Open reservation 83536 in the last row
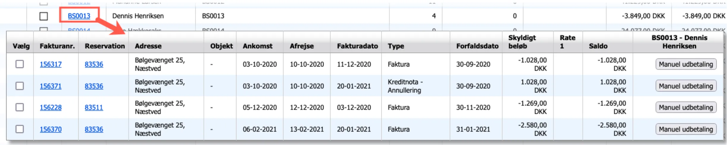This screenshot has height=145, width=727. [x=94, y=129]
